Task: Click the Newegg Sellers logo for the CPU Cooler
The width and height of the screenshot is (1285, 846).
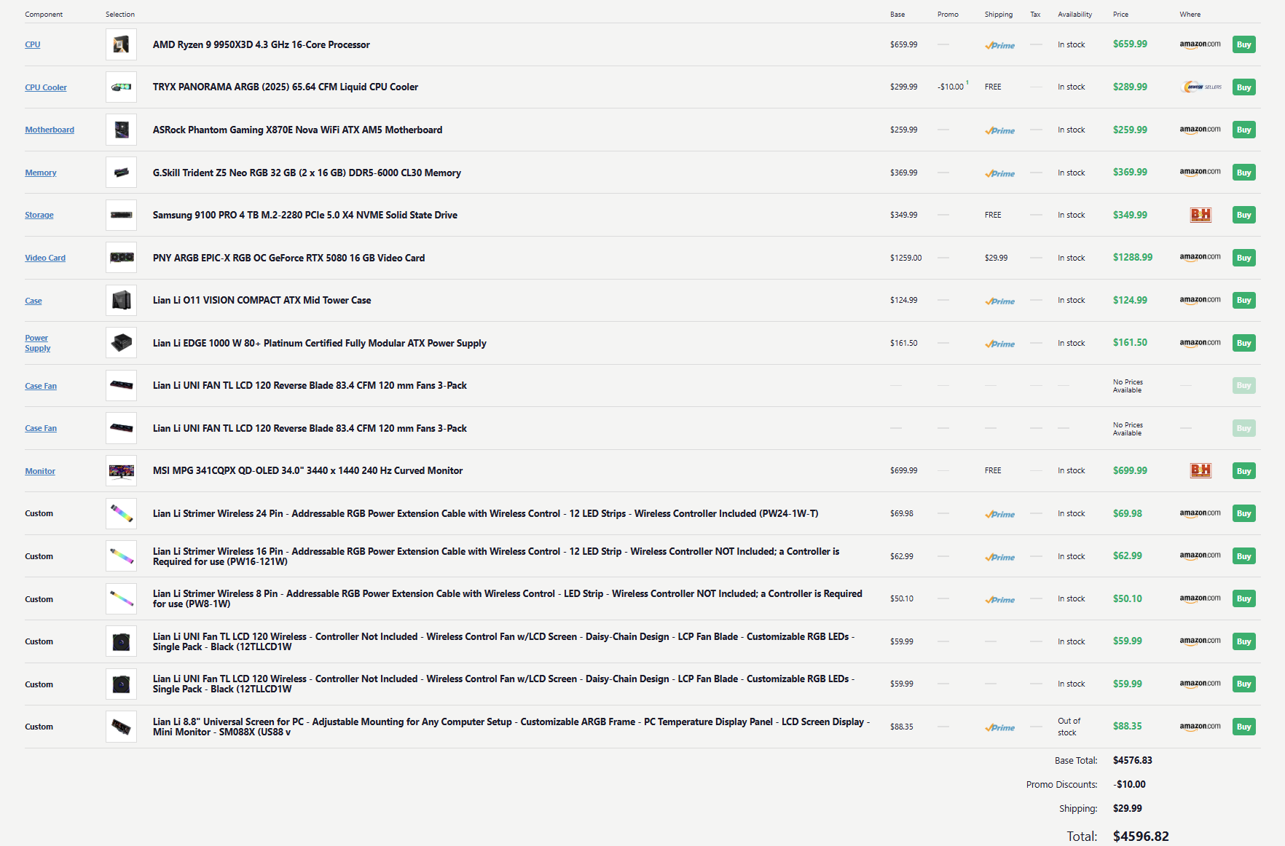Action: coord(1201,87)
